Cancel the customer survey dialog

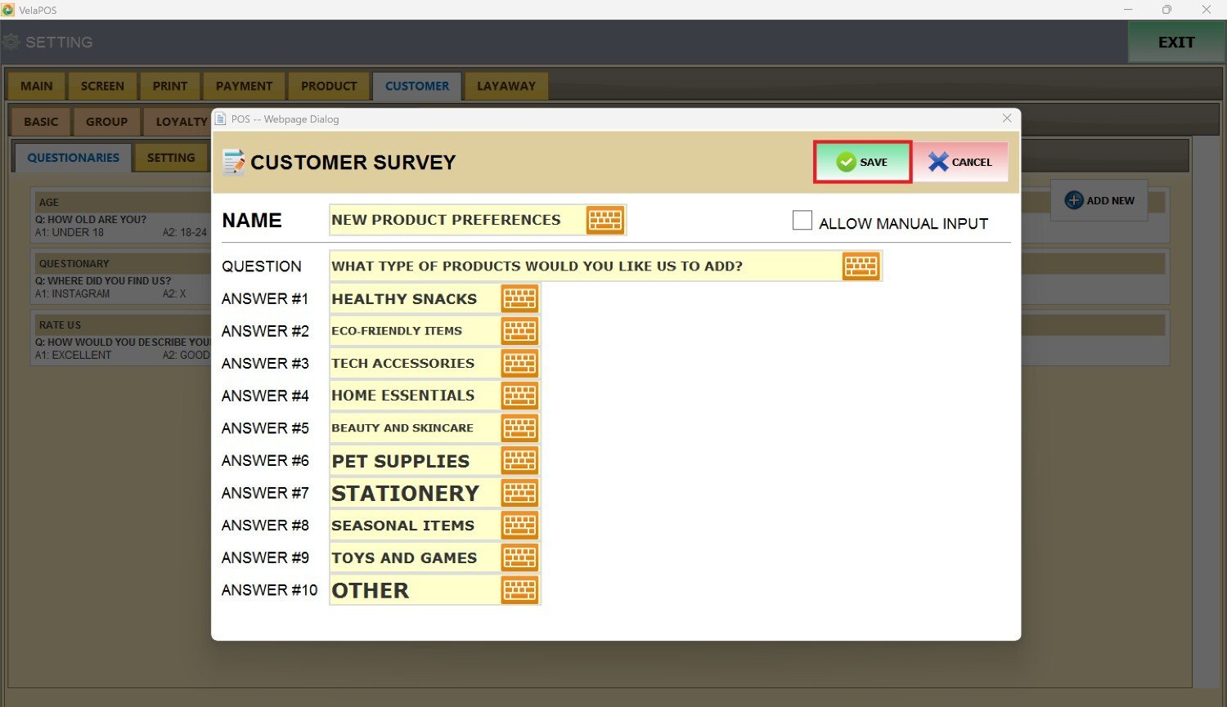click(960, 162)
